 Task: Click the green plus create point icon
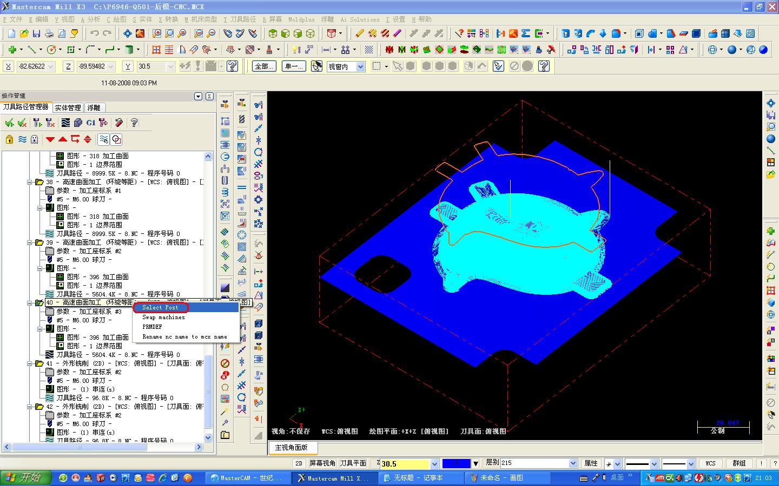click(x=12, y=50)
